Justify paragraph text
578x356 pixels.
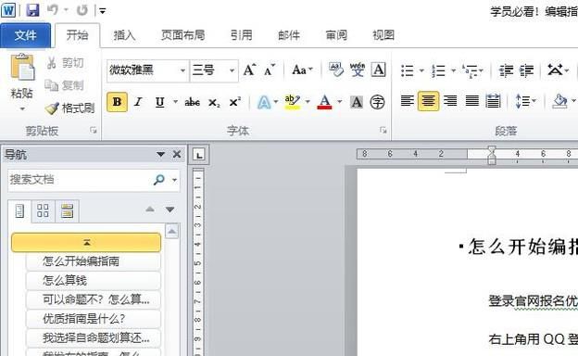coord(471,101)
